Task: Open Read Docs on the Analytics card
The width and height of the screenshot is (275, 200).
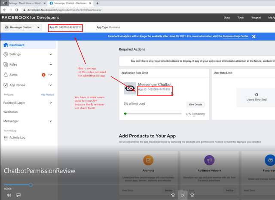Action: 128,191
